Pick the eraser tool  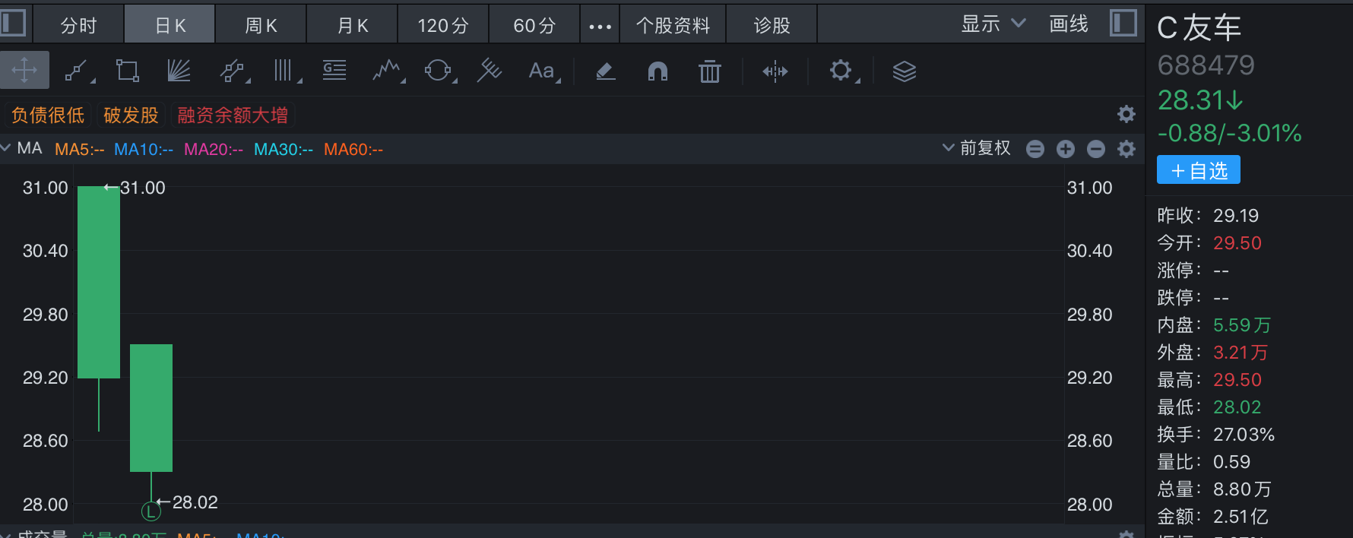pos(605,71)
